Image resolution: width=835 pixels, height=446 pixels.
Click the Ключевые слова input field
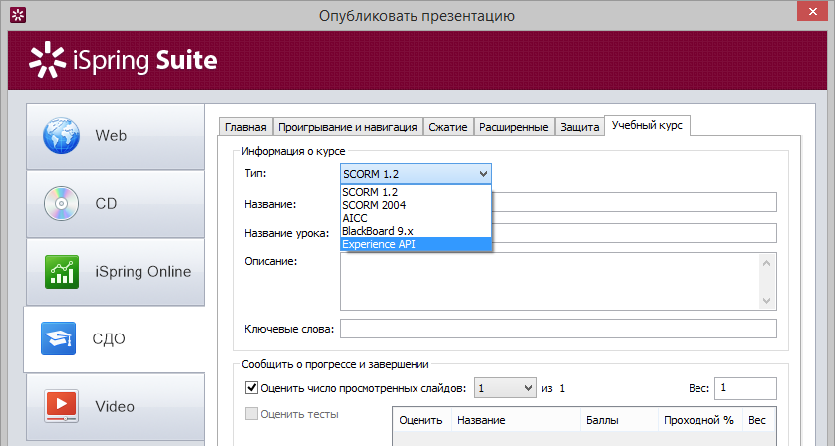pos(558,329)
